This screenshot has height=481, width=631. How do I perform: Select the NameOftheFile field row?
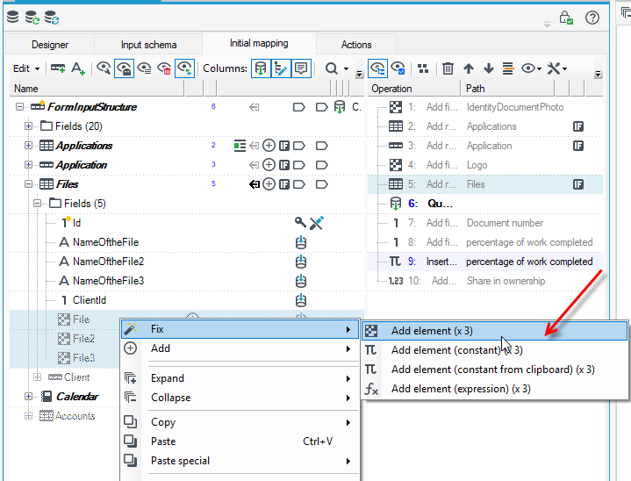pos(187,242)
